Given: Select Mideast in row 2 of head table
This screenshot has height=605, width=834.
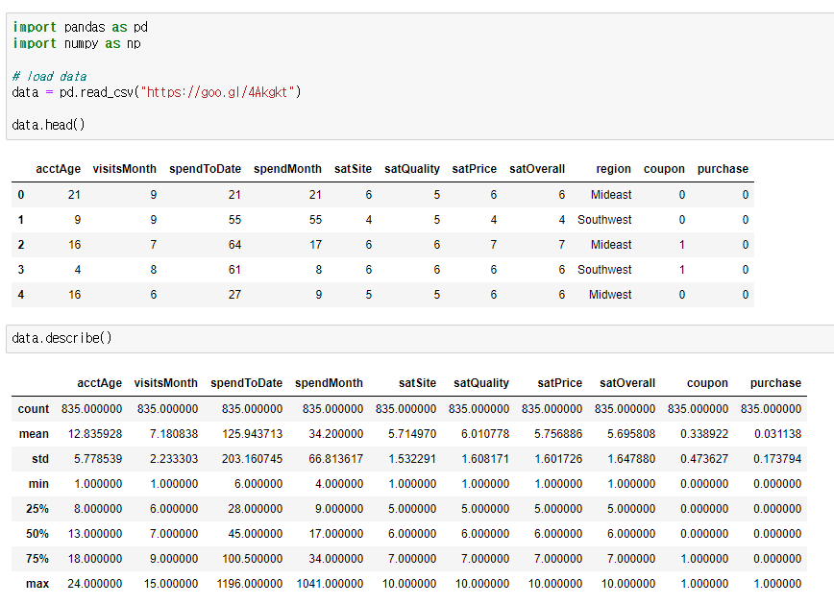Looking at the screenshot, I should coord(611,245).
